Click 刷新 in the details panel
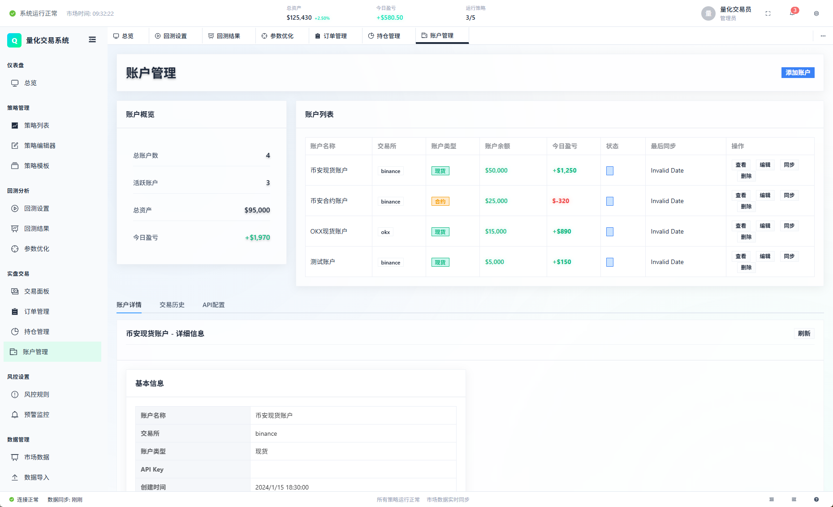 pos(804,334)
